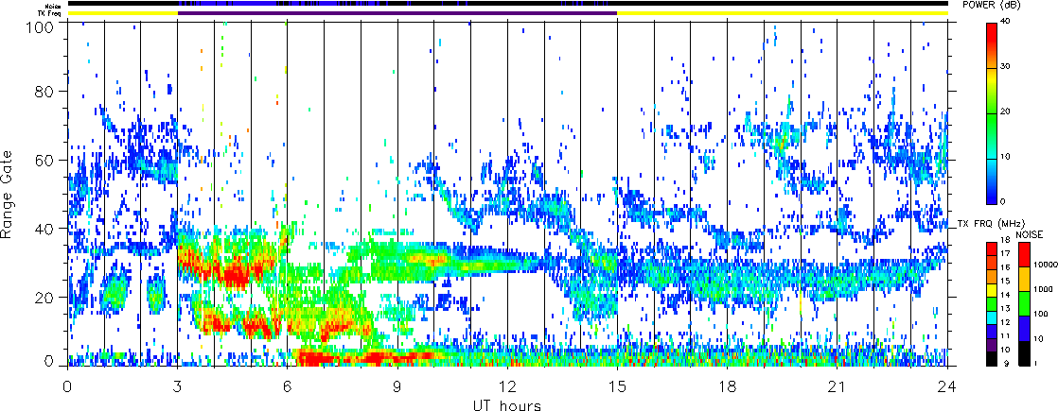Click the '12' tick on UT hours axis

point(507,387)
